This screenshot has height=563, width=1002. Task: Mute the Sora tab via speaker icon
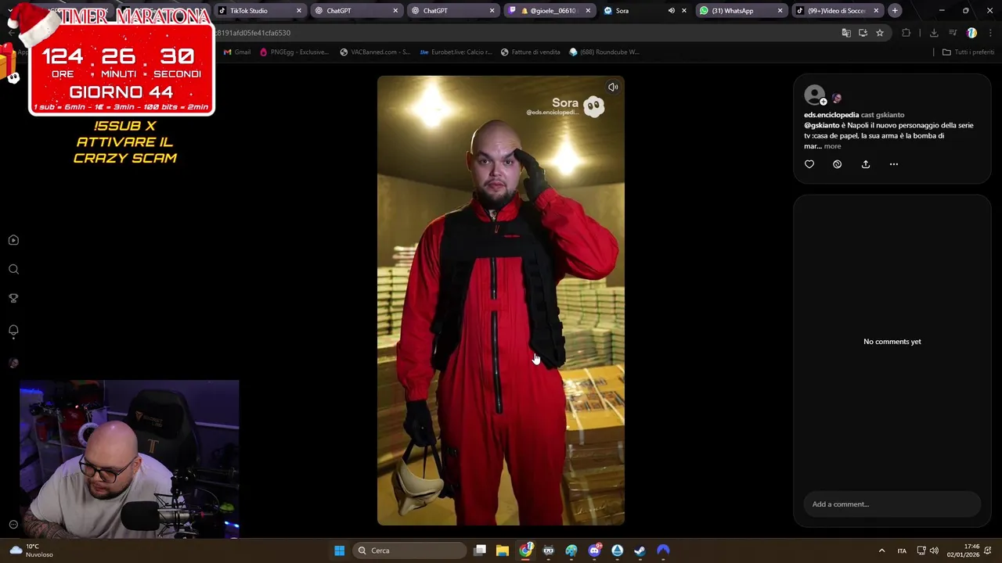point(671,11)
